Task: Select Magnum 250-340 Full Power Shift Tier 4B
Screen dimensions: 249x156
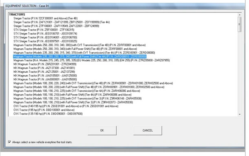Action: click(x=75, y=49)
